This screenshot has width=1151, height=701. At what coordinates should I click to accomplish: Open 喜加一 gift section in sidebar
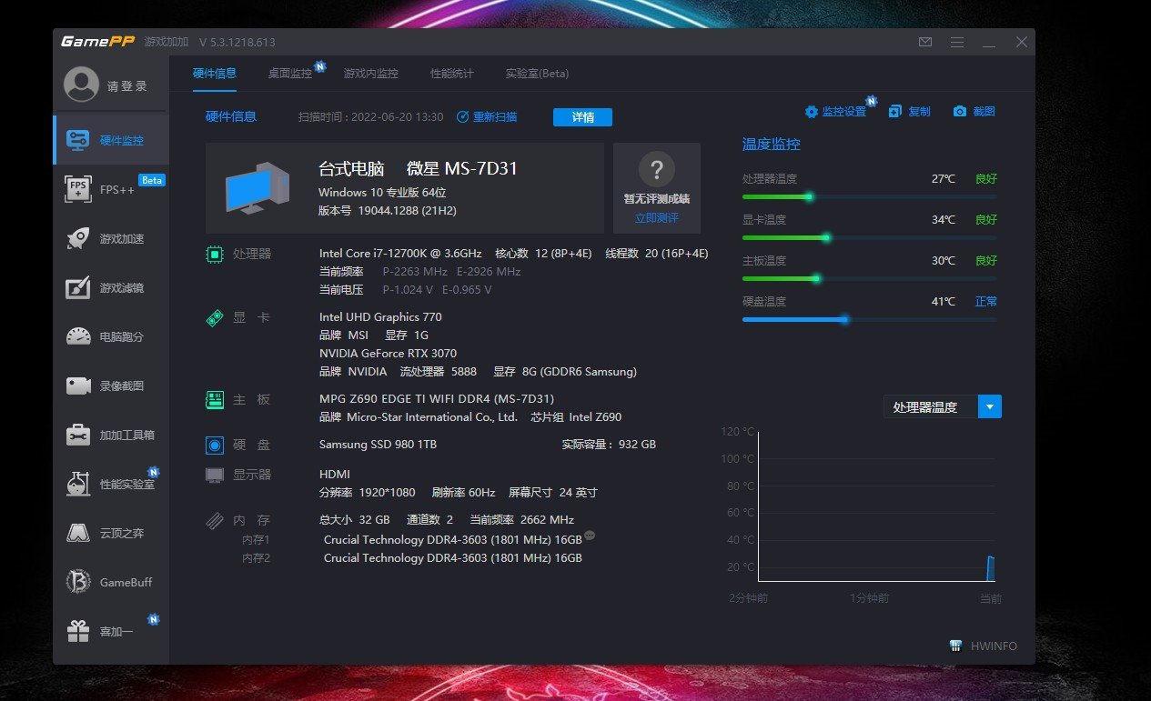pos(111,631)
